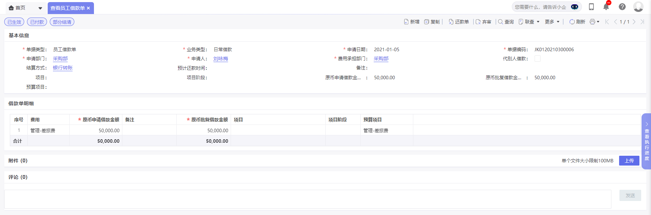Click the user avatar icon
The width and height of the screenshot is (651, 215).
tap(638, 7)
